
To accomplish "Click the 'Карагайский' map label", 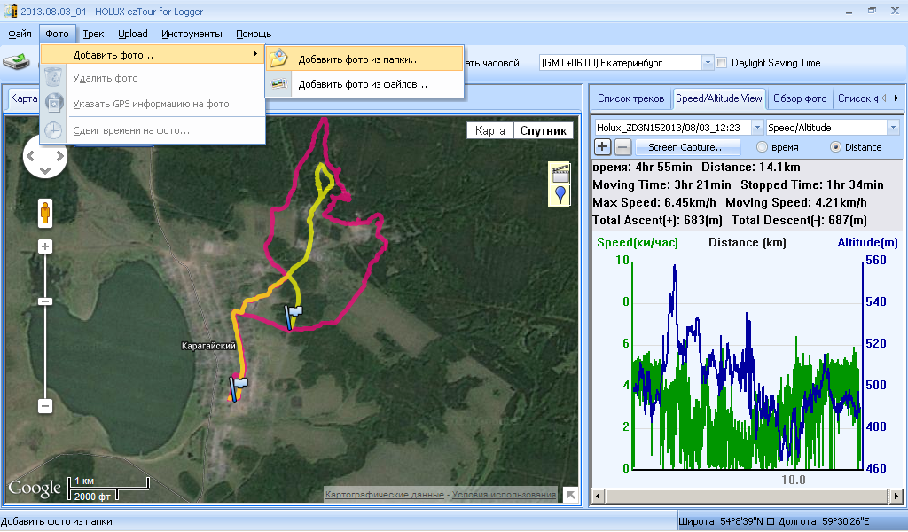I will click(208, 346).
